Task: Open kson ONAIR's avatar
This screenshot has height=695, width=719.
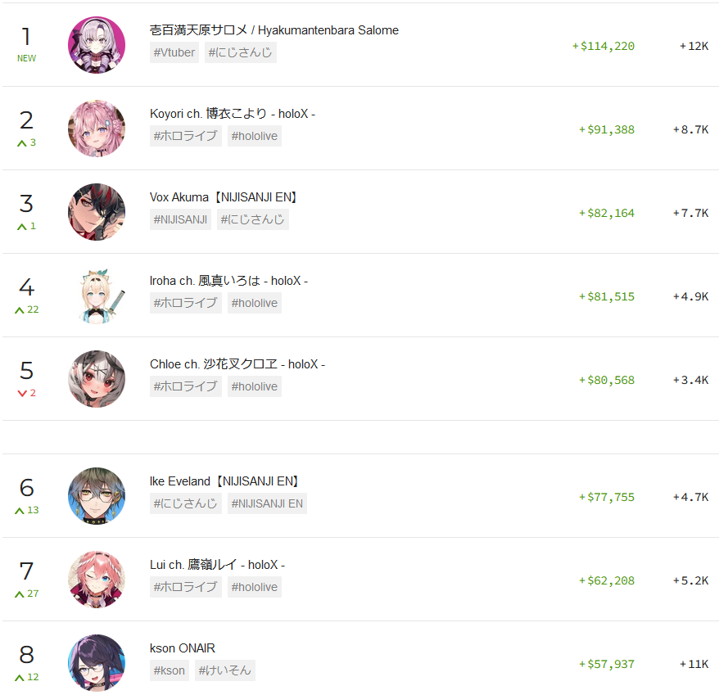Action: click(x=97, y=663)
